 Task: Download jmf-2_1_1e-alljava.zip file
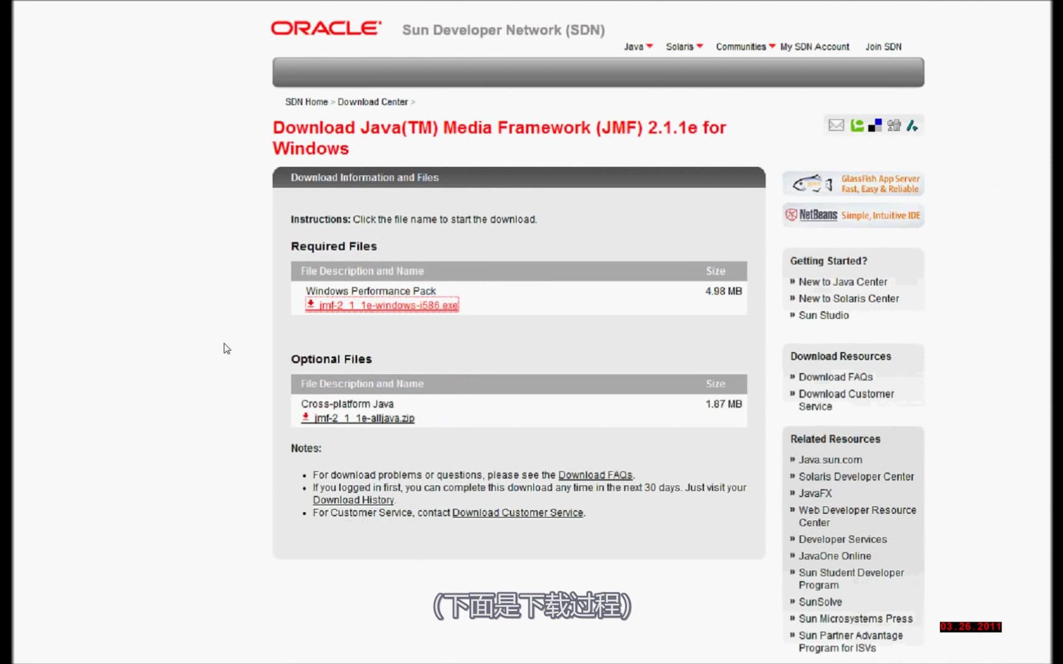(x=364, y=418)
